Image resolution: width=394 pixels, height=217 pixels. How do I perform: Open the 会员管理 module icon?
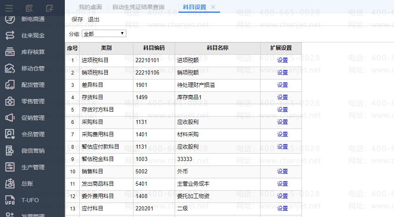point(10,134)
